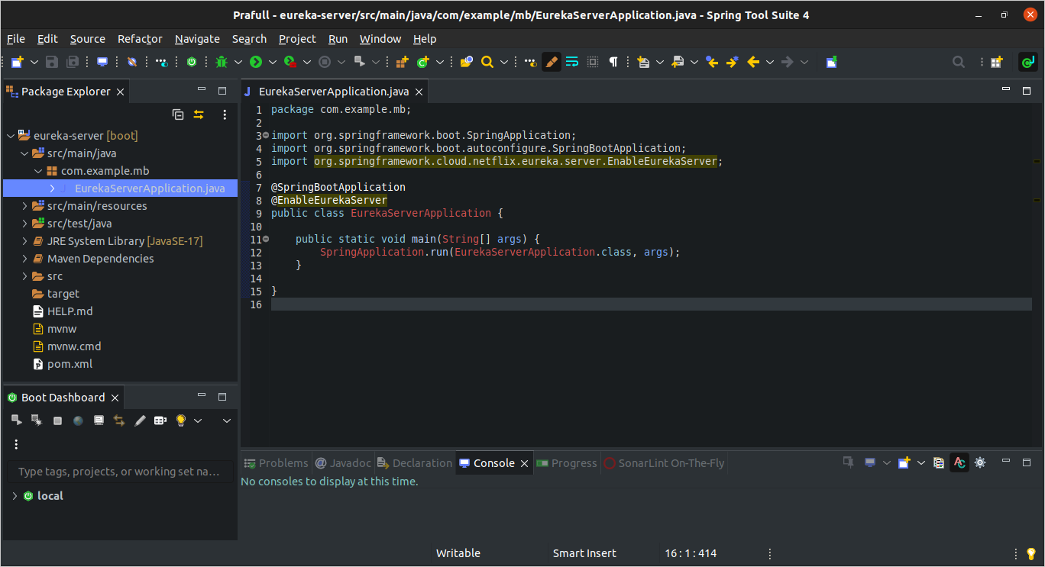1045x567 pixels.
Task: Toggle Link with Editor in Package Explorer
Action: point(198,114)
